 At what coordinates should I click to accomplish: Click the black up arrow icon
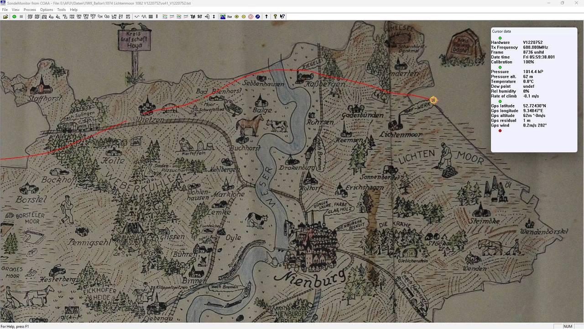pos(266,16)
